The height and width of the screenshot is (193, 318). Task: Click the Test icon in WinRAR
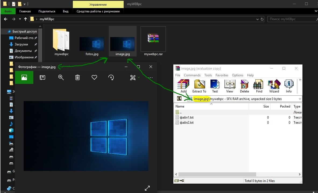[x=215, y=86]
